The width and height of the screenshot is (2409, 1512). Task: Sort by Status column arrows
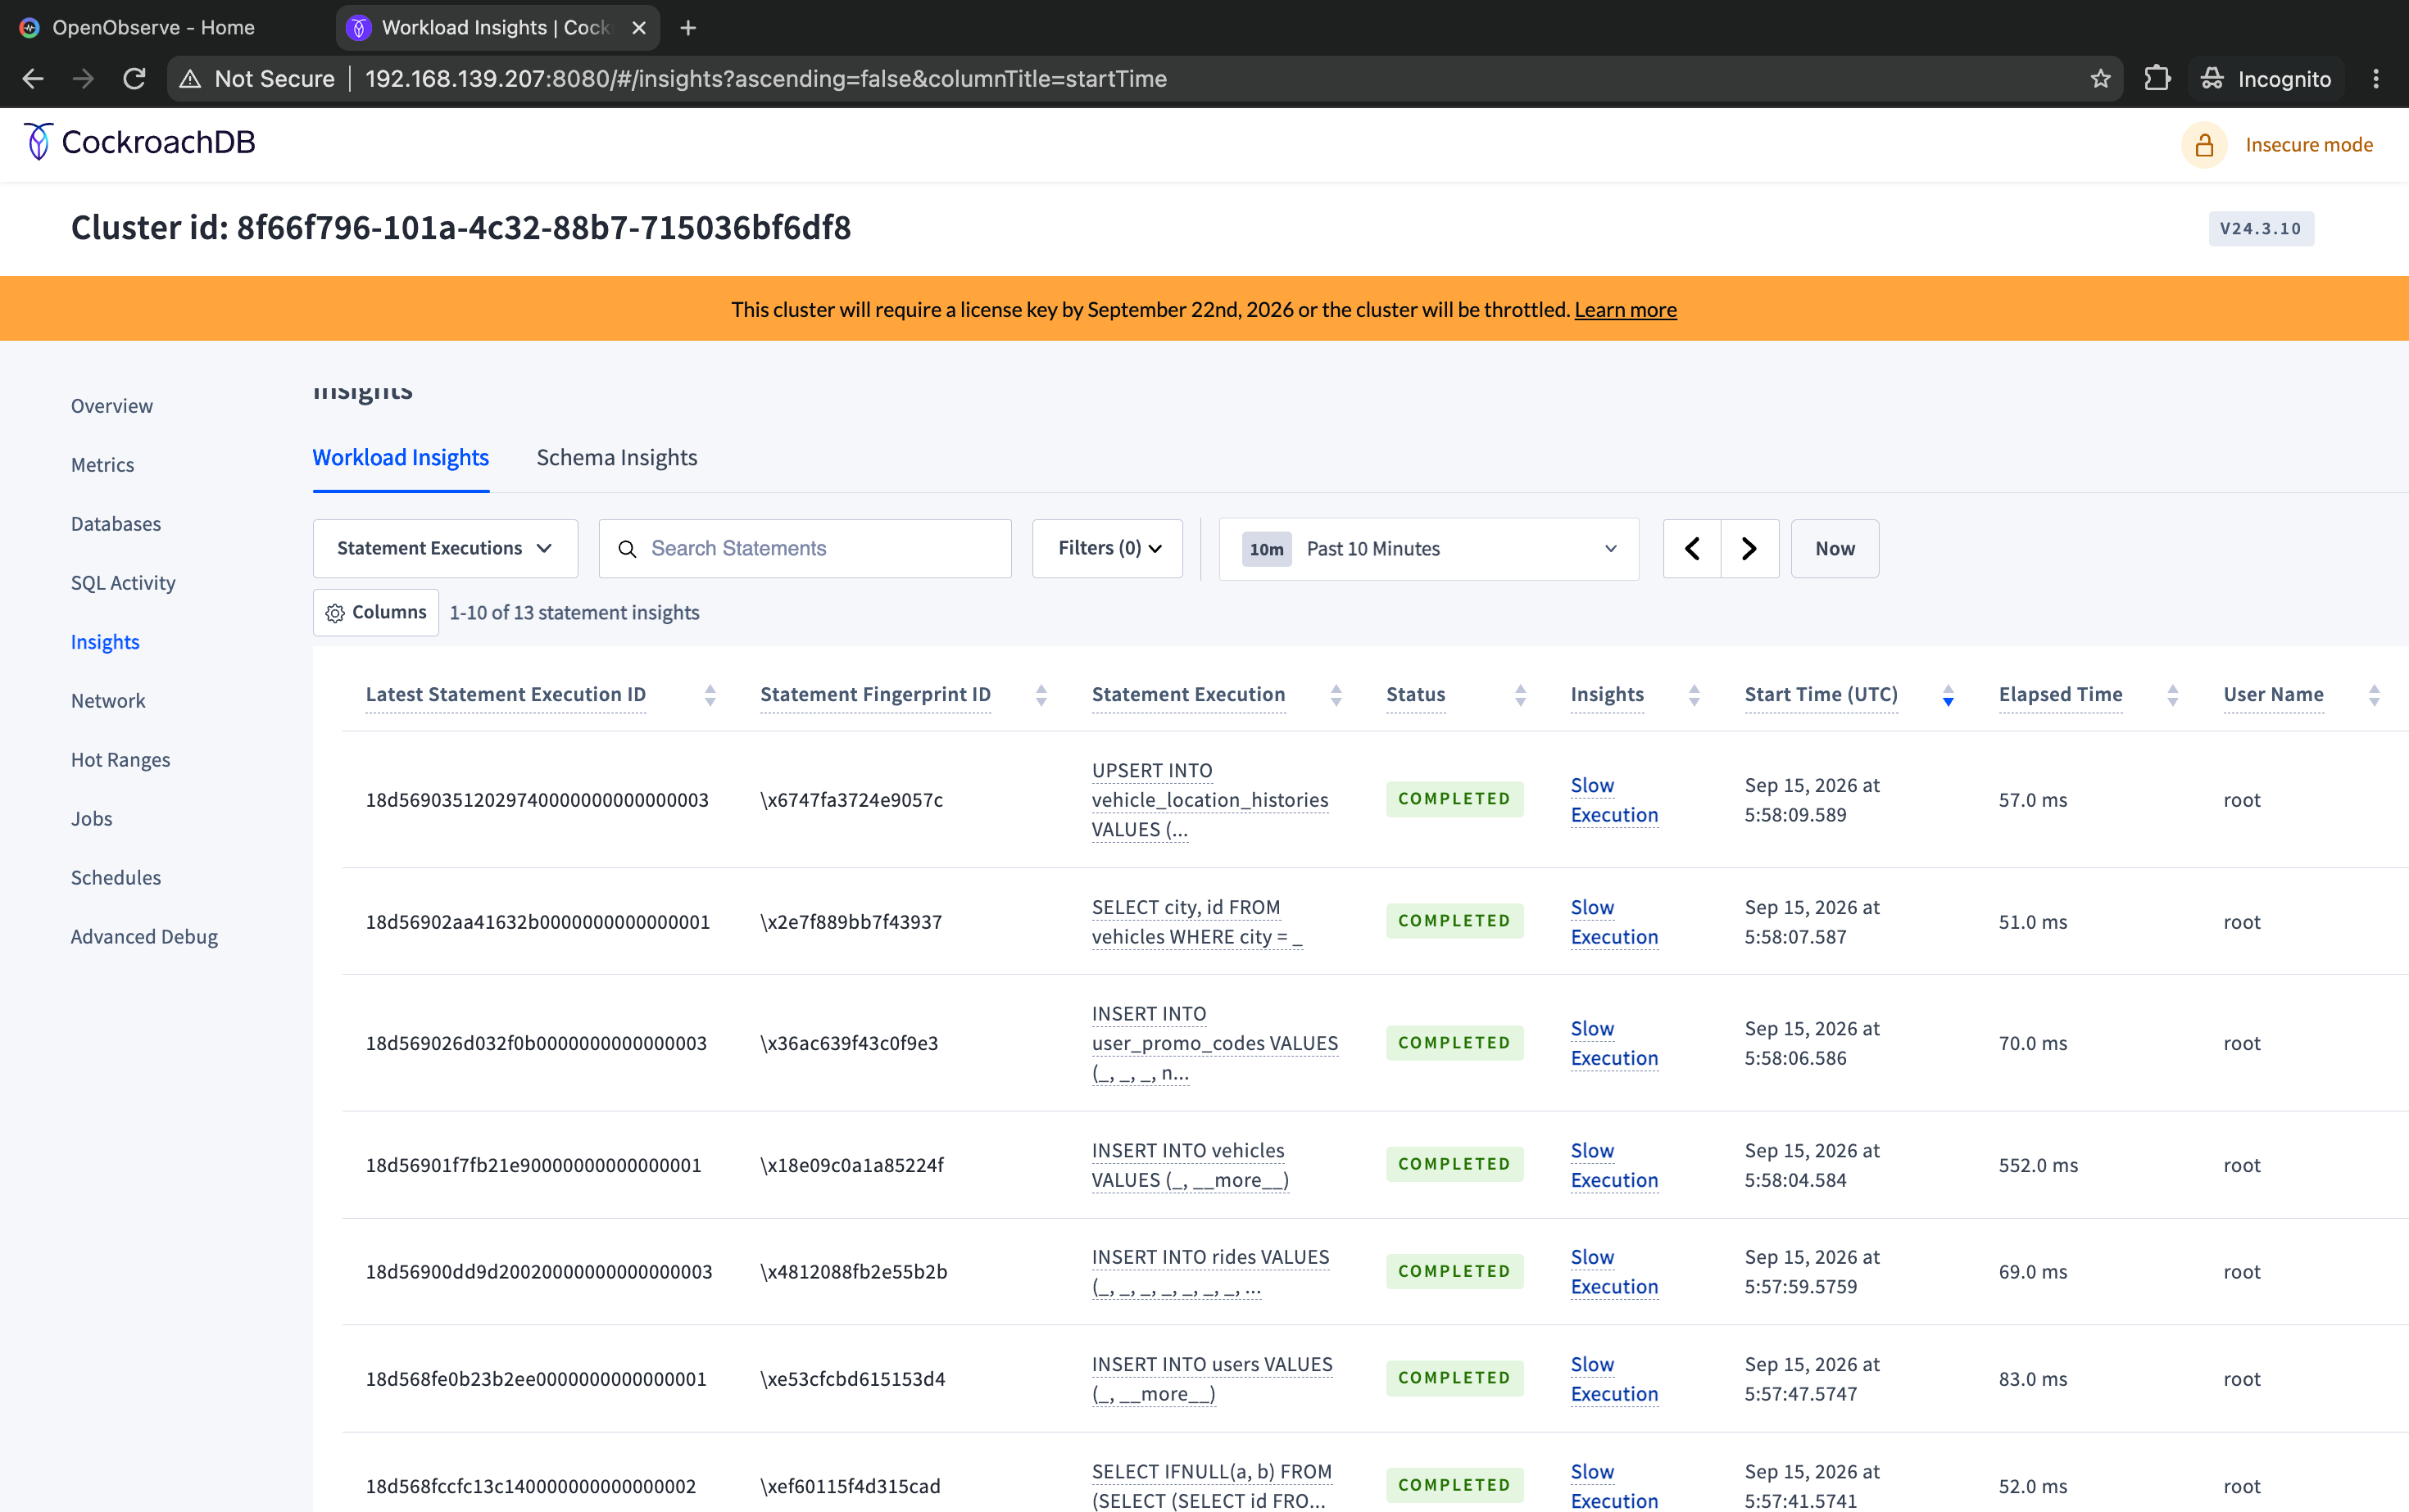click(1521, 695)
